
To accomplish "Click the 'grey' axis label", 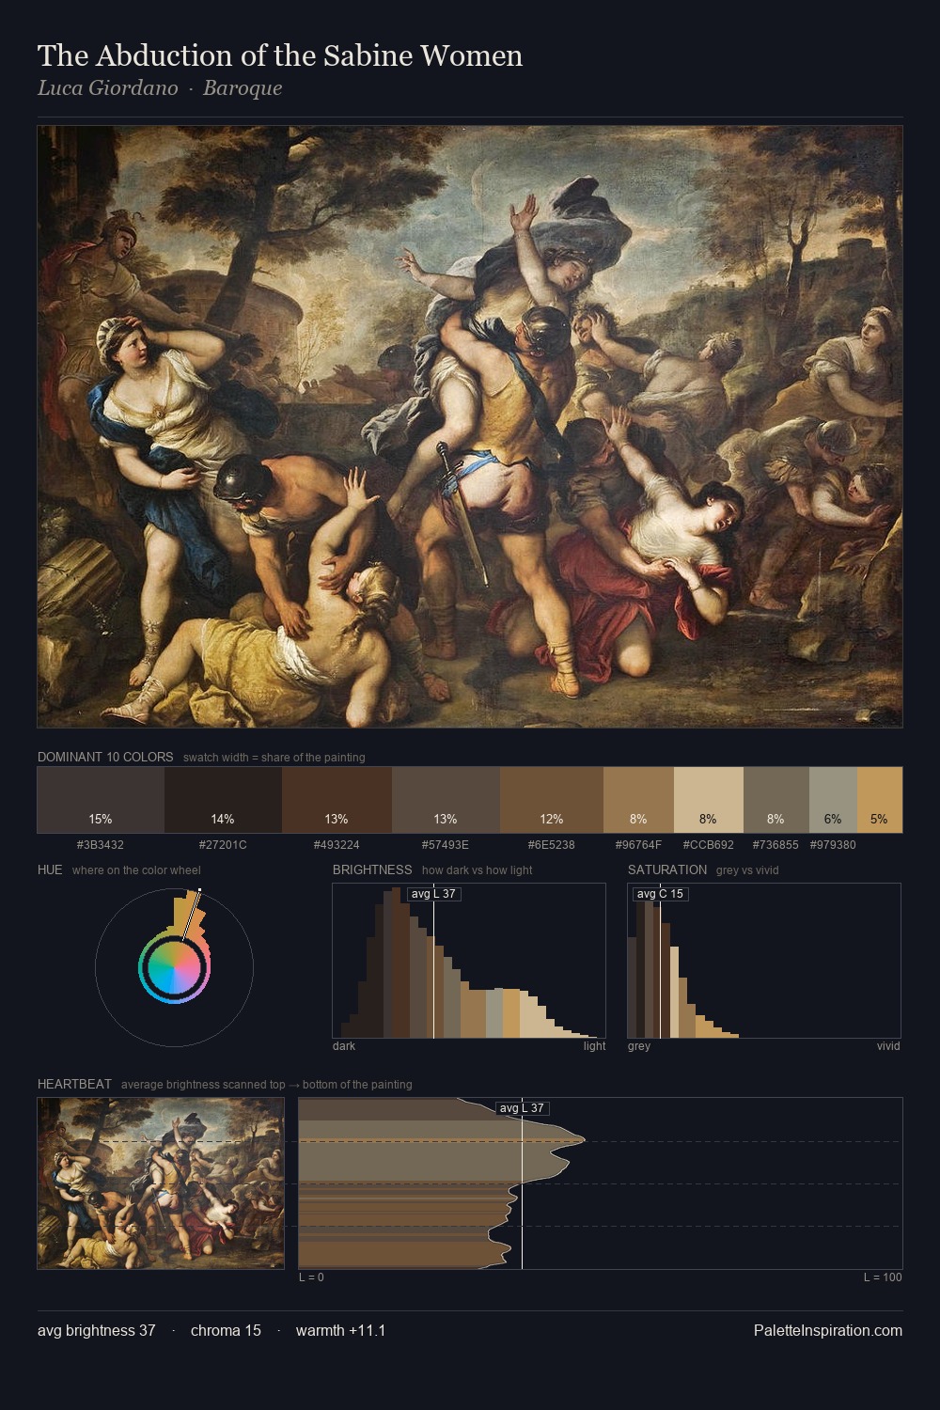I will 639,1046.
